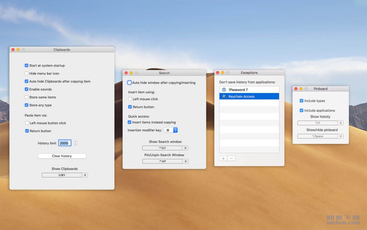Toggle Include types in Pinboard
367x230 pixels.
point(301,101)
